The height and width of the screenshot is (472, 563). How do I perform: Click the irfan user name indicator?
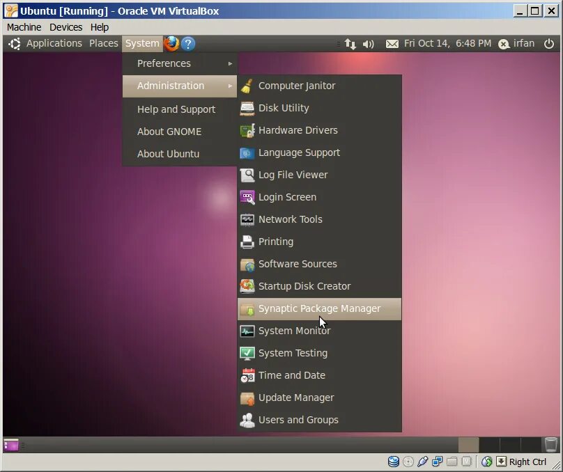pos(523,43)
